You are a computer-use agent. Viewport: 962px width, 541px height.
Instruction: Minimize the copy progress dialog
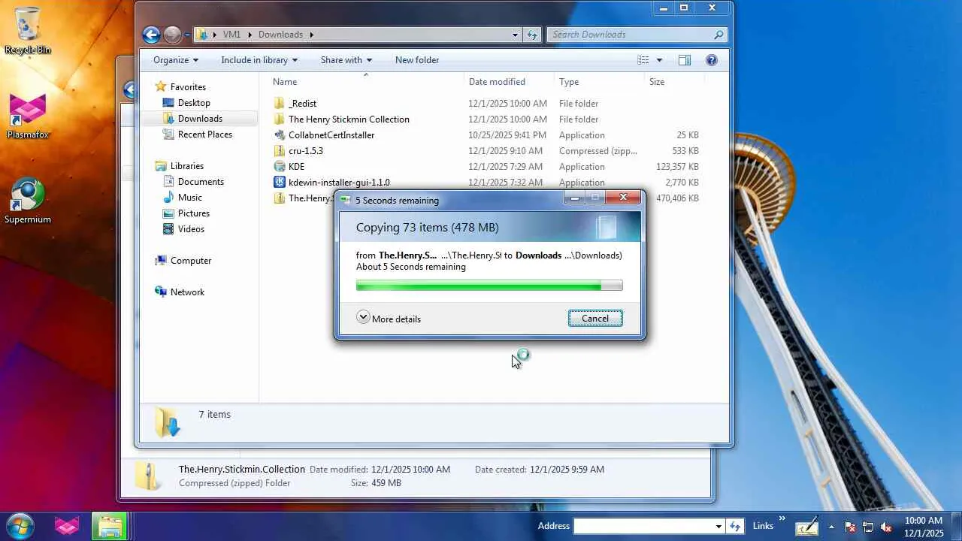tap(575, 198)
